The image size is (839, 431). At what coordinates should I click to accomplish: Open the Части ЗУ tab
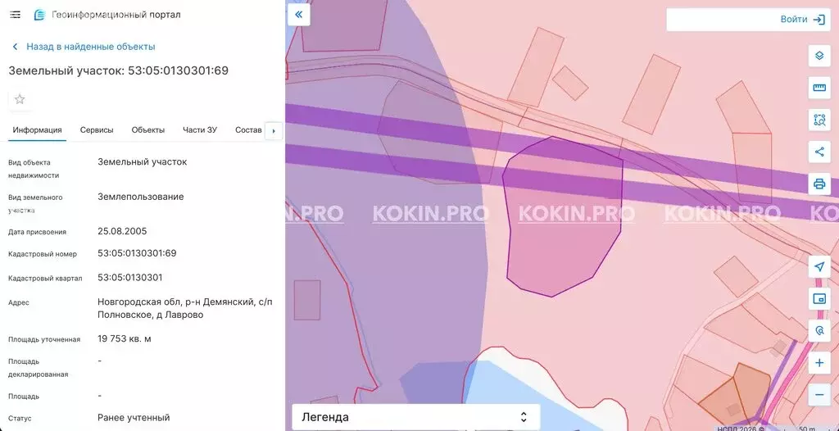(200, 129)
